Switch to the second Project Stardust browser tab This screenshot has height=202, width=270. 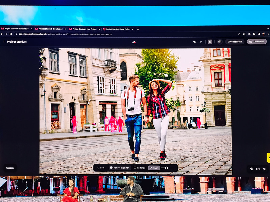tap(51, 29)
